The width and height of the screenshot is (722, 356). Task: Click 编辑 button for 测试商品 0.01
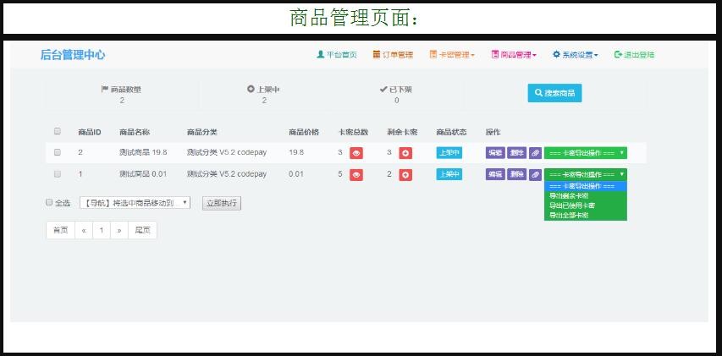click(495, 174)
